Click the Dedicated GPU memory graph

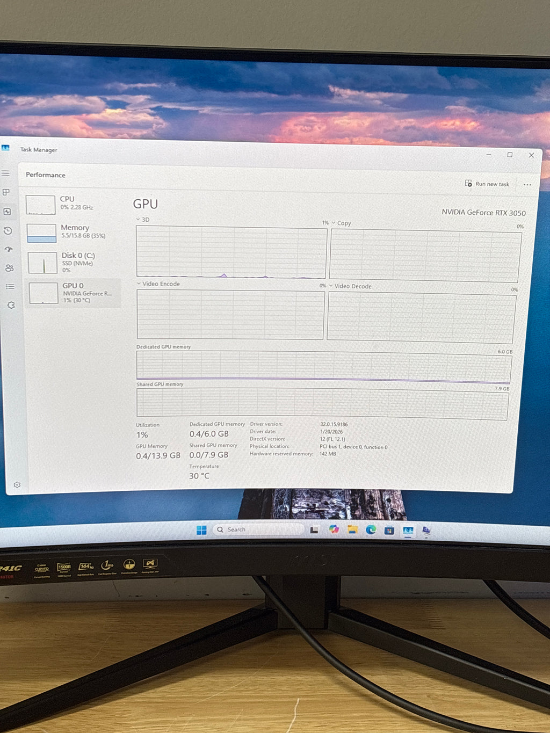click(323, 366)
